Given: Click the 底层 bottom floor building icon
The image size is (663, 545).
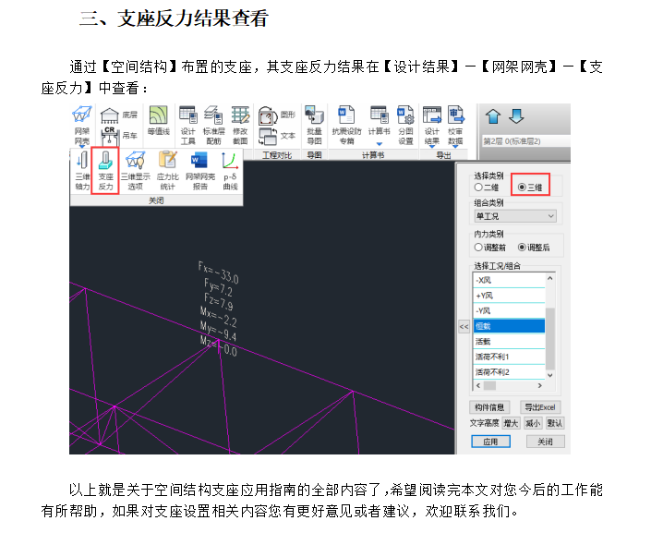Looking at the screenshot, I should pyautogui.click(x=110, y=115).
